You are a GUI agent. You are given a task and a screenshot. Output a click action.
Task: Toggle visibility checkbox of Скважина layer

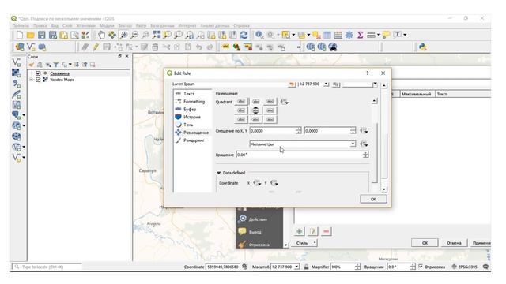[x=38, y=73]
